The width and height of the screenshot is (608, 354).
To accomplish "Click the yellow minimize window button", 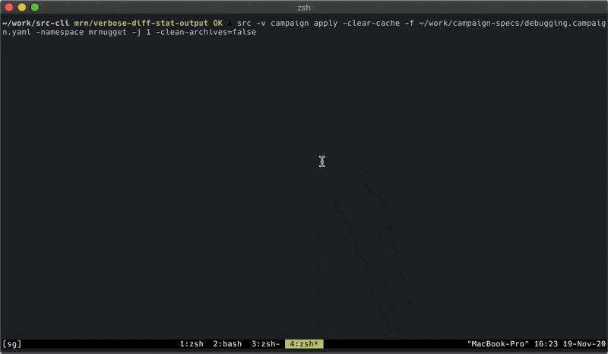I will [22, 8].
